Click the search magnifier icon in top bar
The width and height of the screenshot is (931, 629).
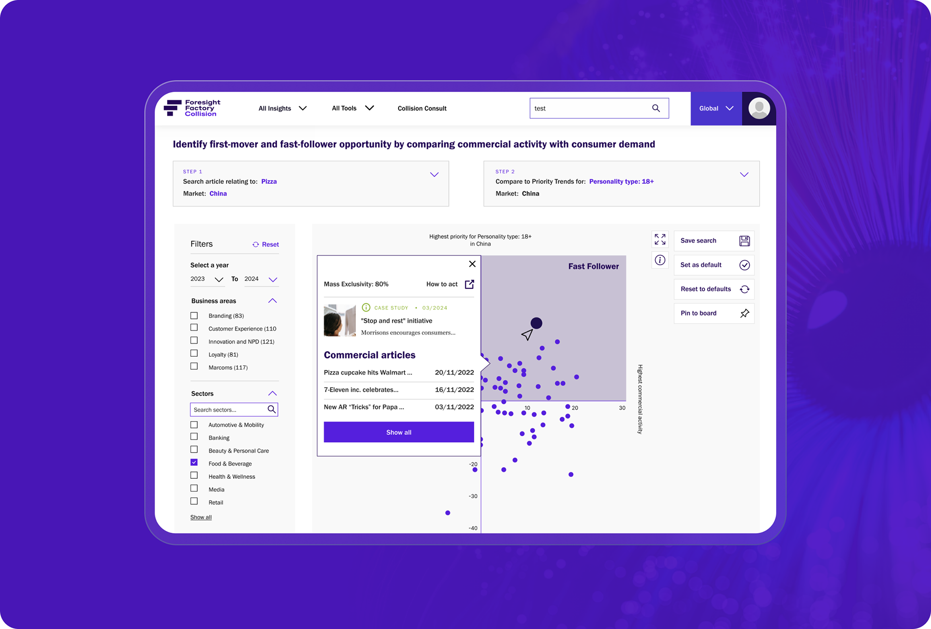(656, 108)
